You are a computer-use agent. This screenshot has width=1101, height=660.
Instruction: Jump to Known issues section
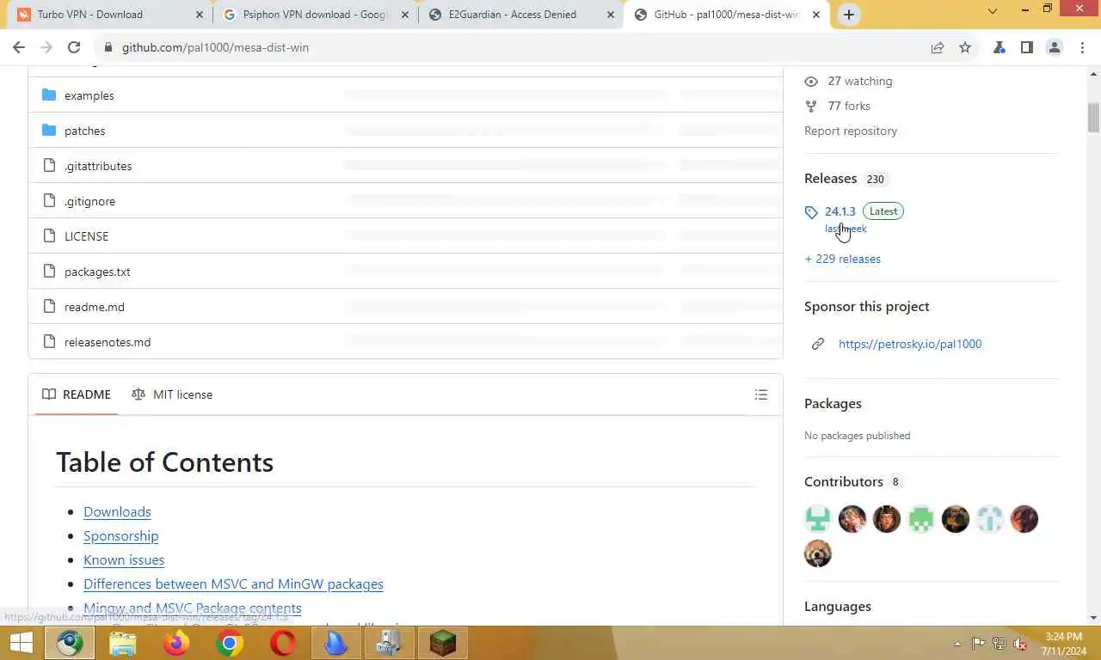[x=124, y=559]
